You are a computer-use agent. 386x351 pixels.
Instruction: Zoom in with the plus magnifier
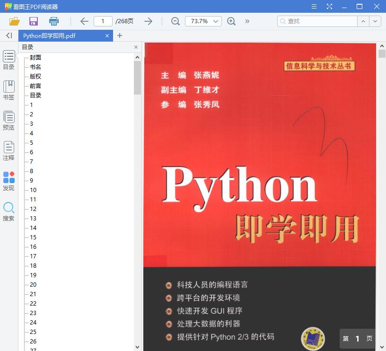coord(231,21)
